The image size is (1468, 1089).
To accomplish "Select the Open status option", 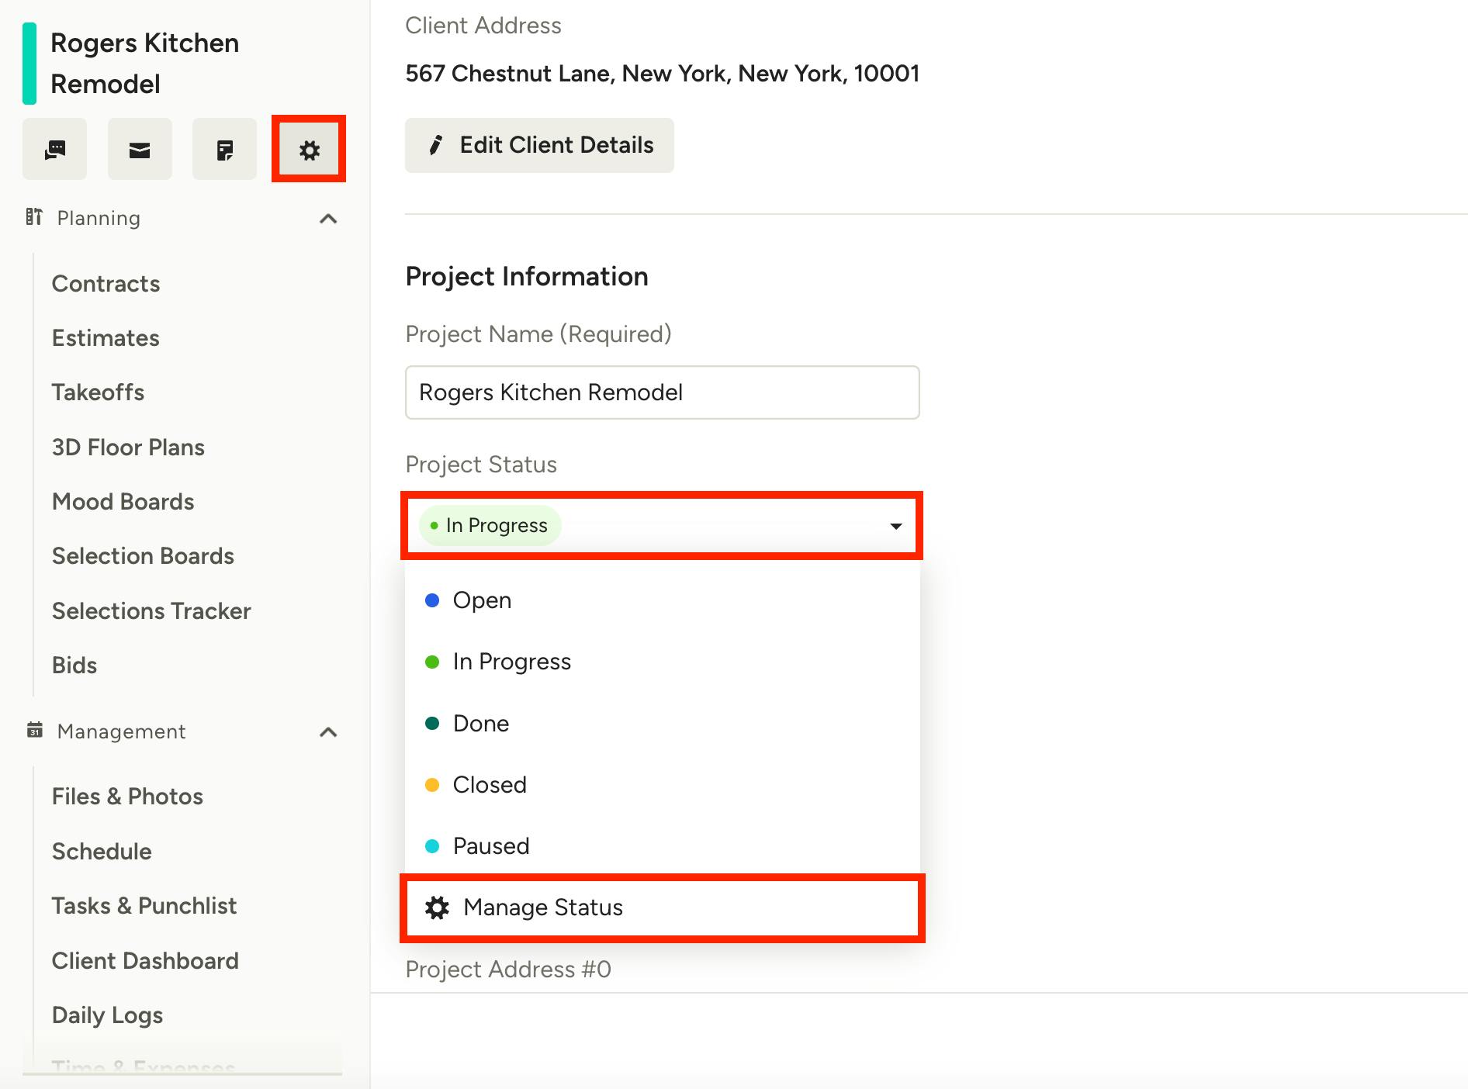I will [482, 600].
